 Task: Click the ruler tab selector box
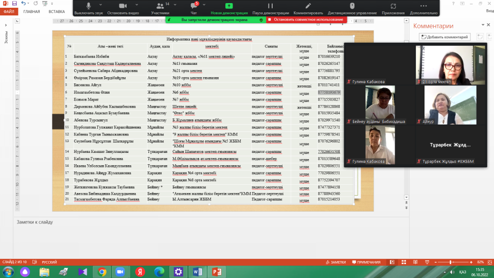click(x=17, y=21)
